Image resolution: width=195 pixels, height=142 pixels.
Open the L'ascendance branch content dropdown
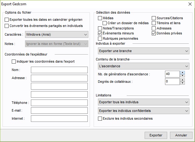click(144, 66)
